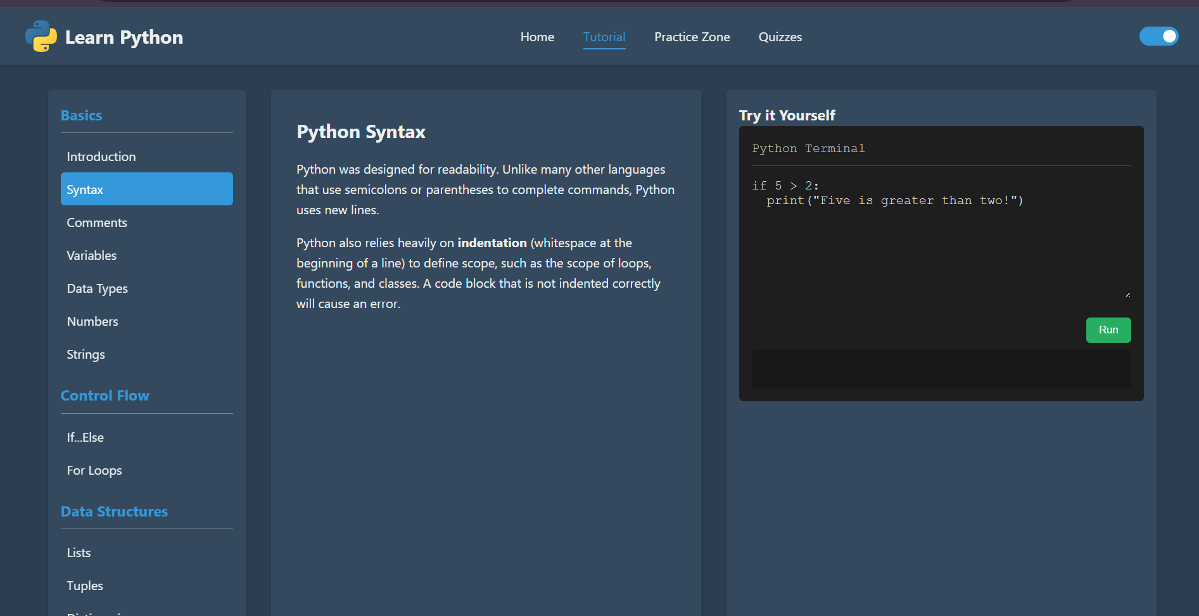Image resolution: width=1199 pixels, height=616 pixels.
Task: Open the Quizzes section
Action: 780,37
